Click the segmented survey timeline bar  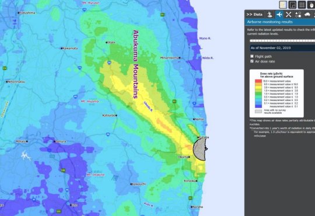coord(282,41)
